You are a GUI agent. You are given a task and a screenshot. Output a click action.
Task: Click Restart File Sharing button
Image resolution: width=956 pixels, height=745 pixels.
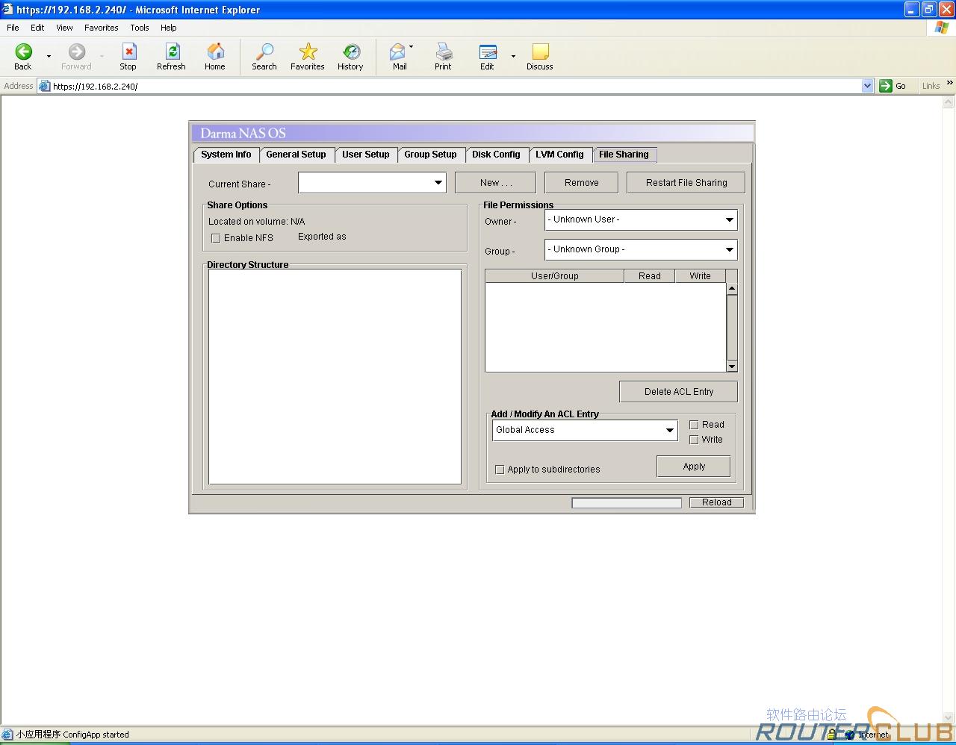[686, 183]
